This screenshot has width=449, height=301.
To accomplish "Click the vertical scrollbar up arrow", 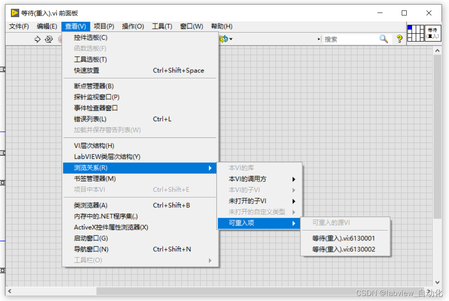I will point(437,51).
